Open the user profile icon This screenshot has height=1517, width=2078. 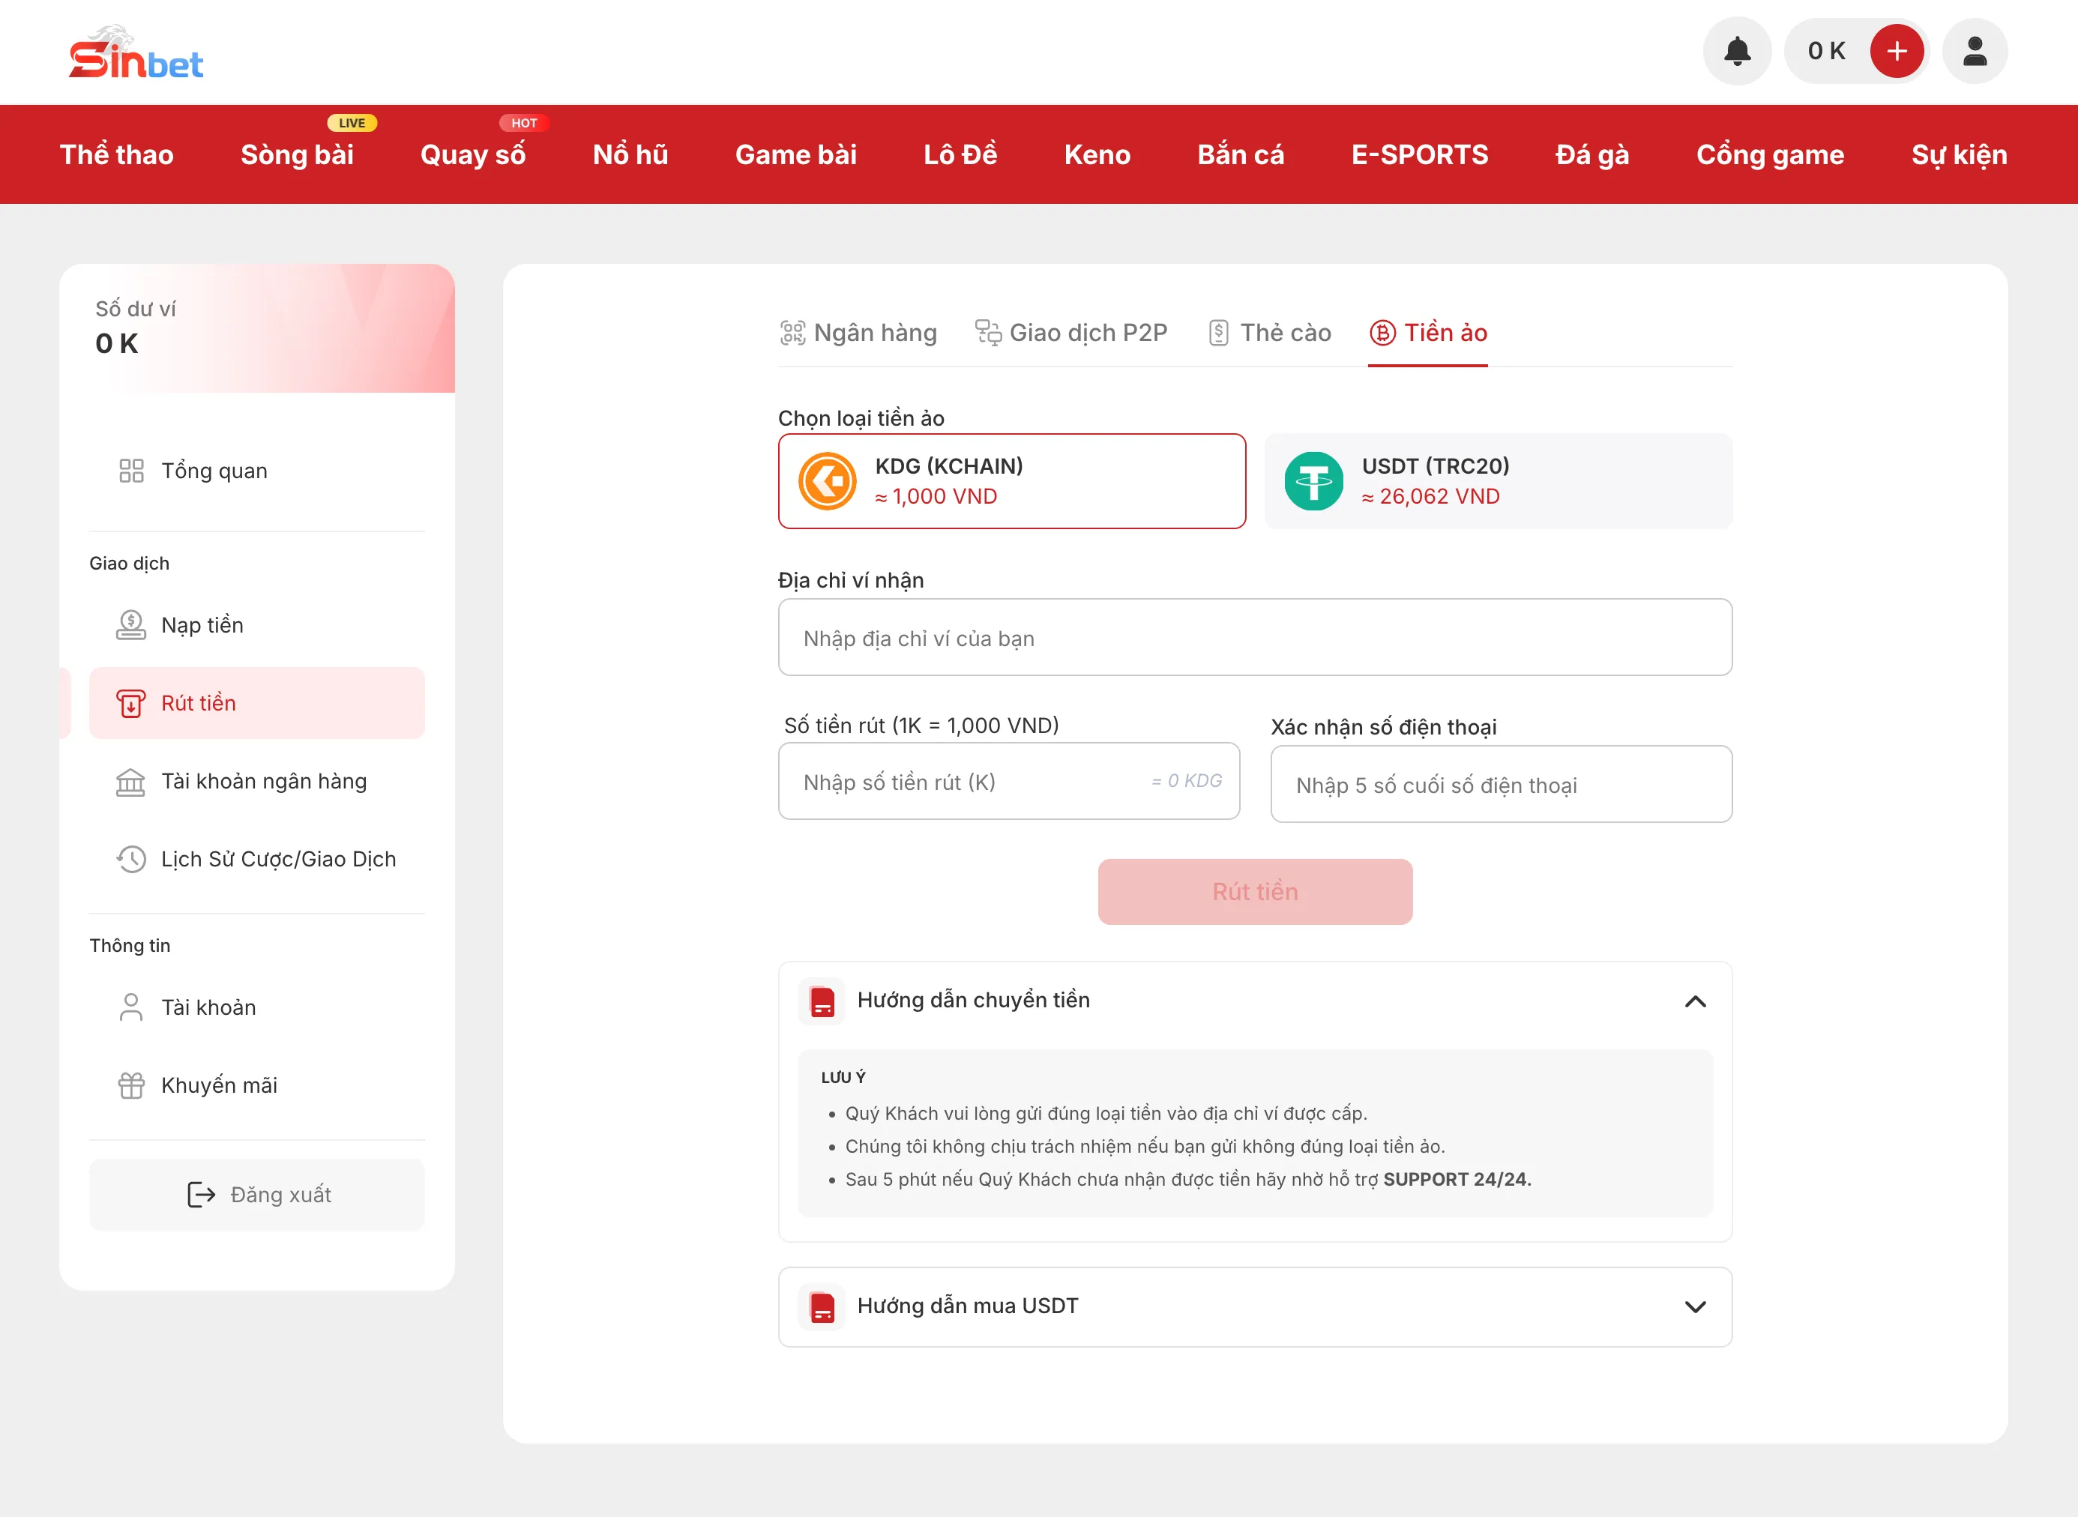1975,52
